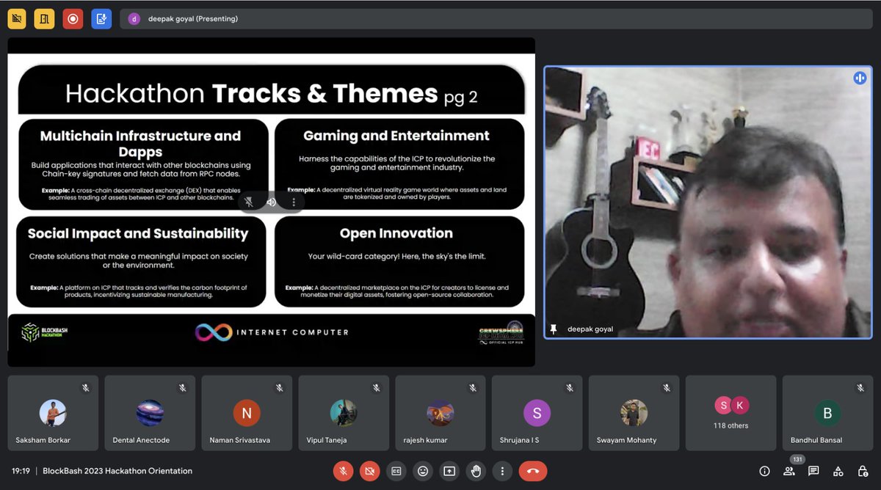Open host controls via the lock icon
The width and height of the screenshot is (881, 490).
click(863, 471)
